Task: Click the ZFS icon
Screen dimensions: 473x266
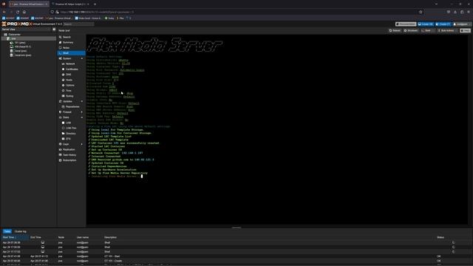Action: 63,139
